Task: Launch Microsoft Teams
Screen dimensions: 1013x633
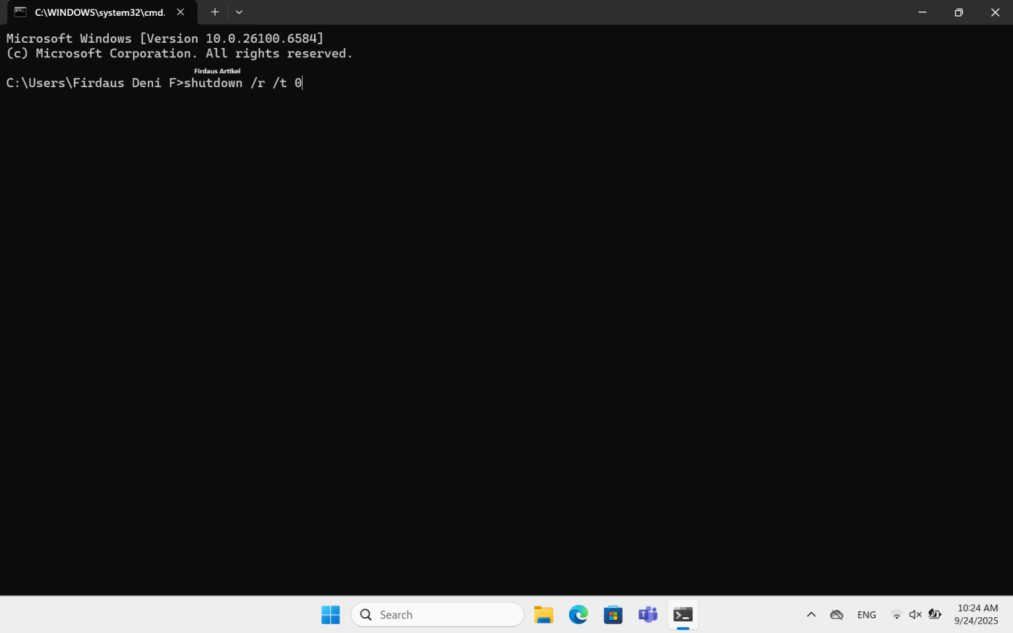Action: click(648, 614)
